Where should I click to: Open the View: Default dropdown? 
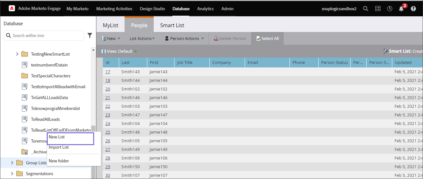[x=119, y=51]
